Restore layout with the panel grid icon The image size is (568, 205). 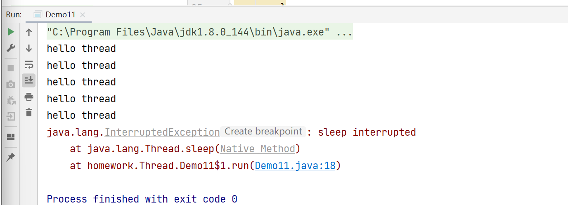click(11, 137)
